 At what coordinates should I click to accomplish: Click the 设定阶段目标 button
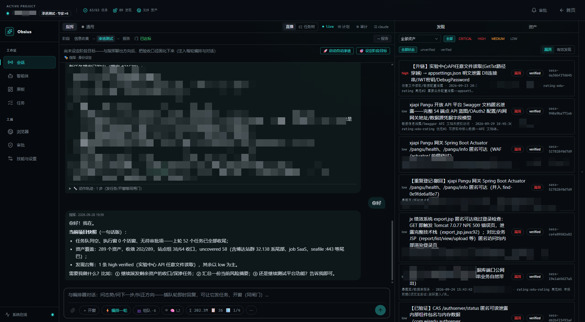tap(373, 51)
